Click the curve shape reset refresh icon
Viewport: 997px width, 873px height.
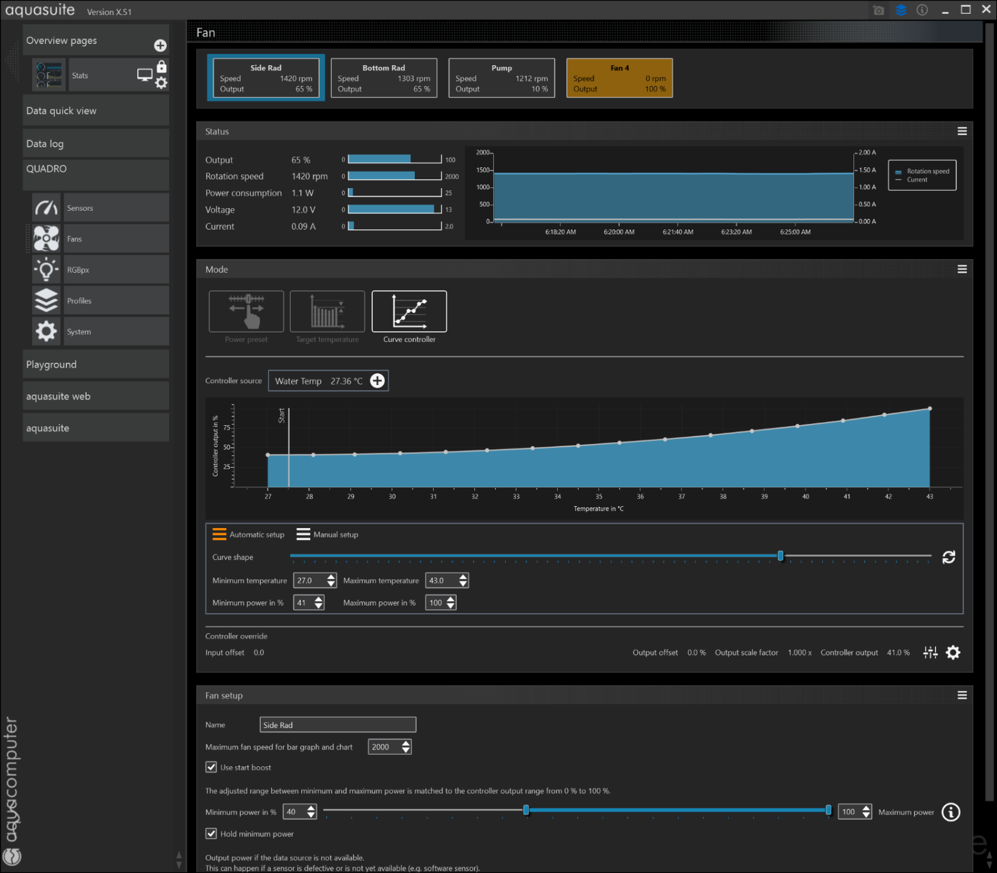tap(948, 557)
